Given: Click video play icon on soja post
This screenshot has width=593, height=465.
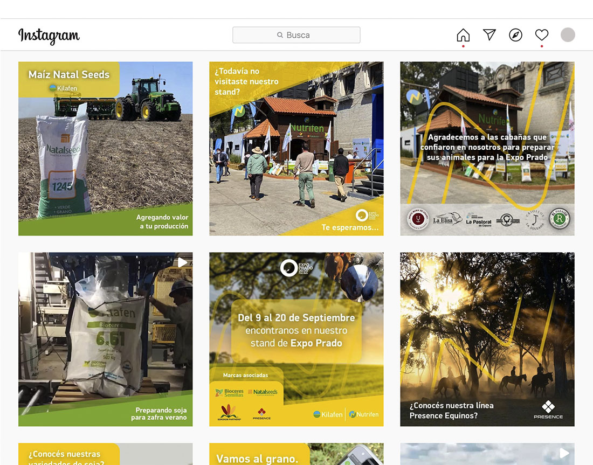Looking at the screenshot, I should pos(182,262).
